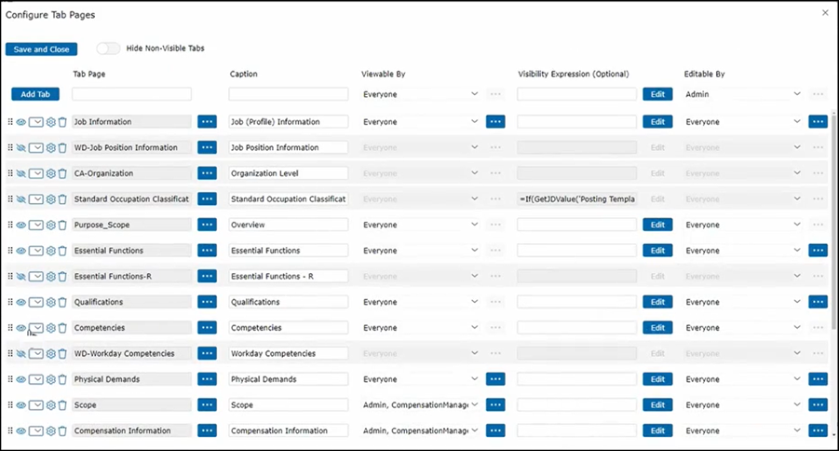Open Editable By dropdown in Add Tab row
The height and width of the screenshot is (451, 839).
pyautogui.click(x=742, y=94)
